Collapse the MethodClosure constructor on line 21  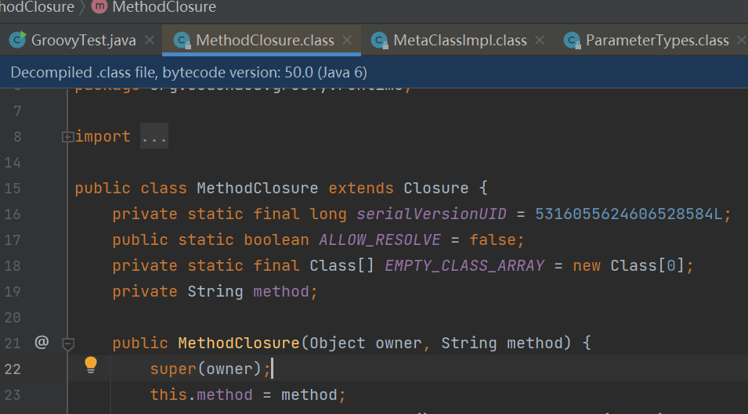click(x=67, y=343)
